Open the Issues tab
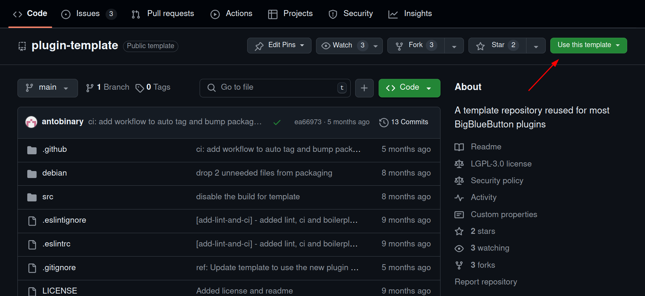Viewport: 645px width, 296px height. [89, 14]
